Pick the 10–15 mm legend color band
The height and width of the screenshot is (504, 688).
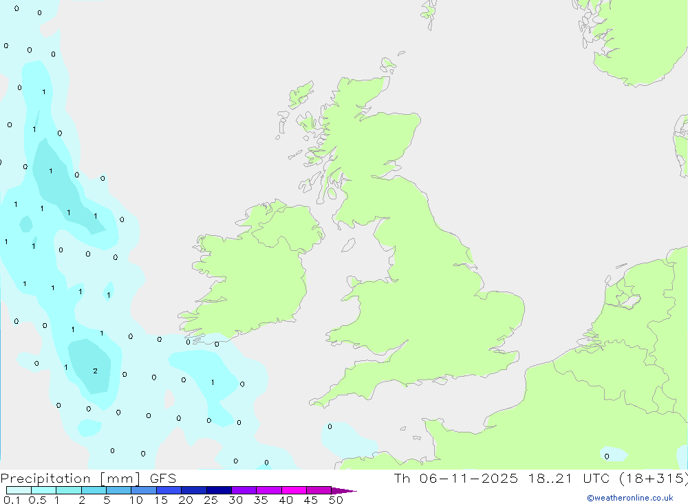(x=144, y=490)
